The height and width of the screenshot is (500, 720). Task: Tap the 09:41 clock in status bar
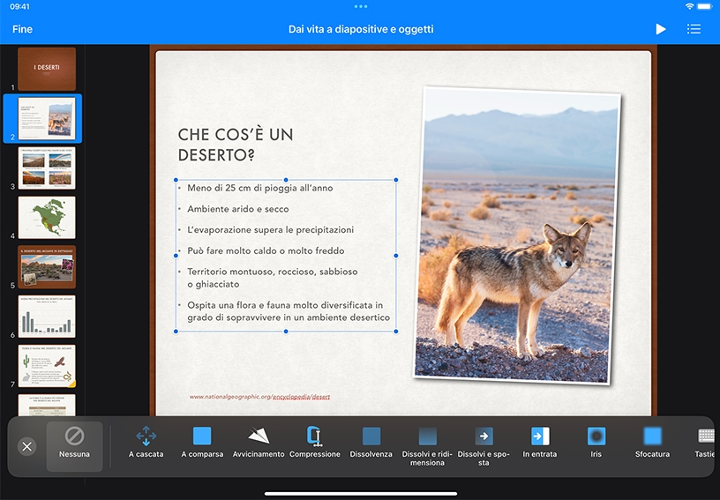tap(19, 6)
